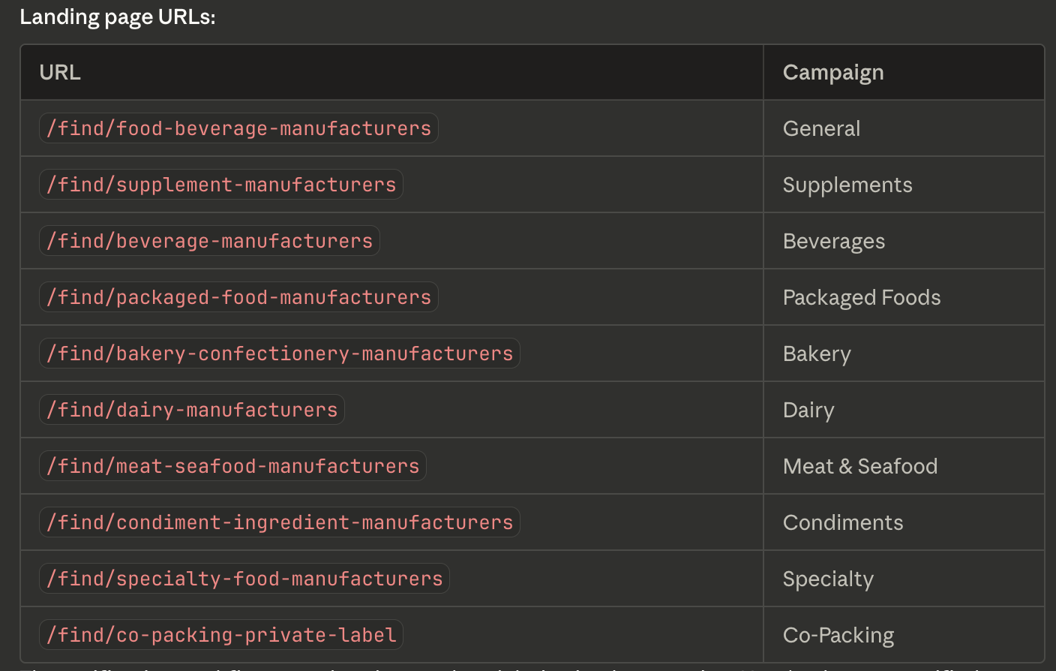The width and height of the screenshot is (1056, 671).
Task: Click the /find/meat-seafood-manufacturers URL
Action: click(232, 466)
